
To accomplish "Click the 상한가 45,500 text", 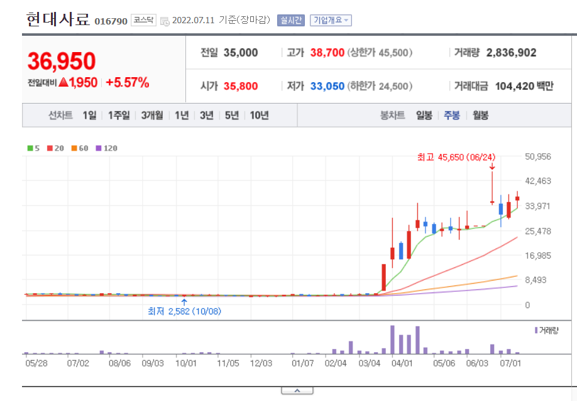I will (380, 53).
